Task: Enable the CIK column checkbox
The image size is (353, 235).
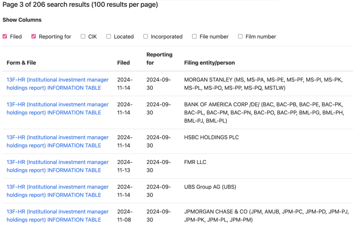Action: point(83,37)
